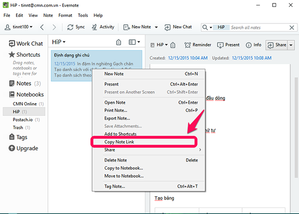Open the CMN Online notebook
This screenshot has height=214, width=299.
[x=28, y=104]
